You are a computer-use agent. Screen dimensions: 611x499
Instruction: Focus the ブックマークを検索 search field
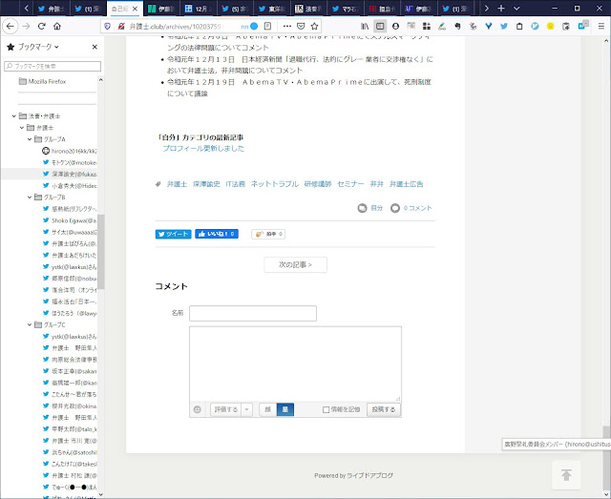[x=53, y=66]
